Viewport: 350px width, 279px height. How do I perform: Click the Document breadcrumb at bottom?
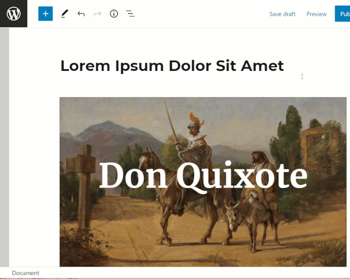[25, 273]
